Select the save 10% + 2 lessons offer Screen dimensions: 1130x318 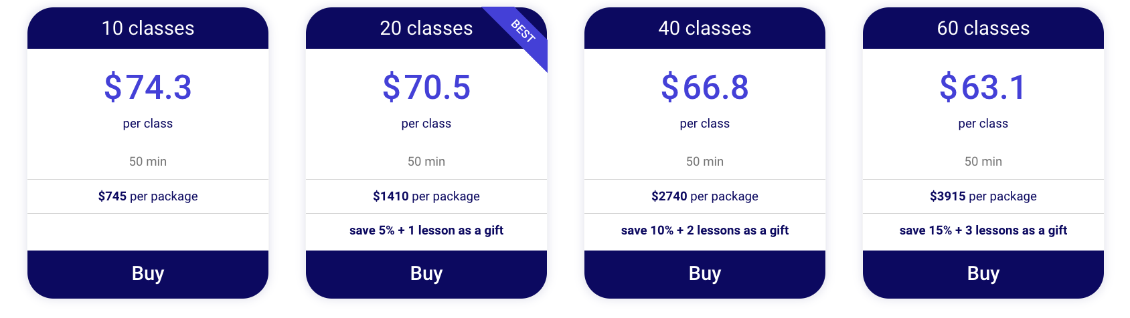click(705, 230)
